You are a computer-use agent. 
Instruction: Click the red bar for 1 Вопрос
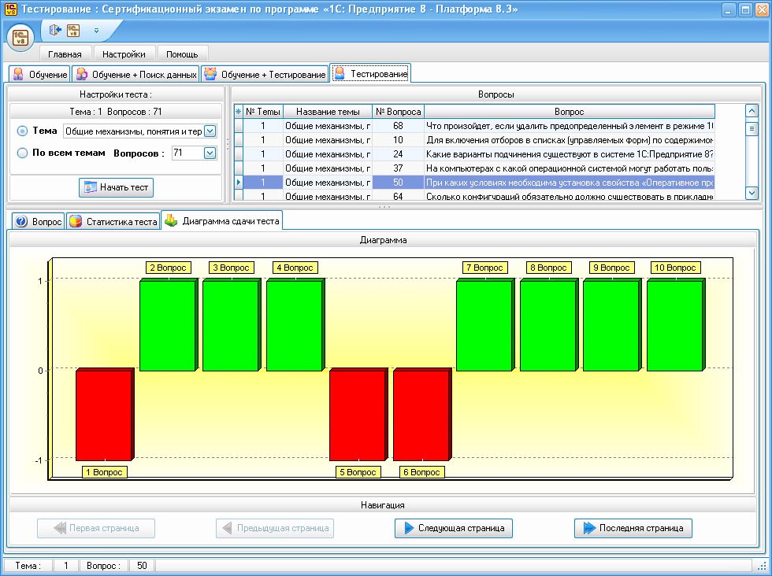104,414
